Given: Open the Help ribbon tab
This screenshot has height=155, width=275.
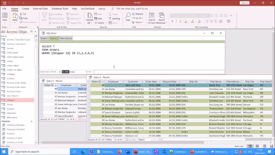Looking at the screenshot, I should pos(74,9).
